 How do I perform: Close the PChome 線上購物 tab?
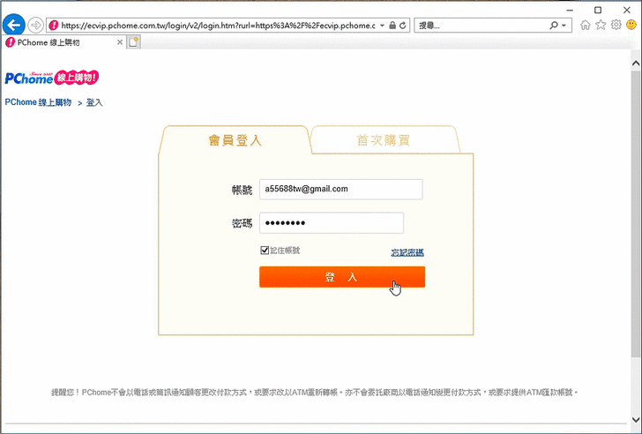click(x=120, y=42)
